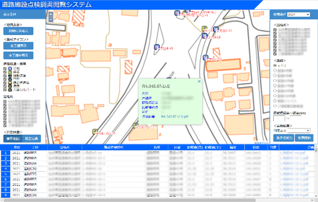Click the 全工種非表示 button
The height and width of the screenshot is (202, 318).
point(18,55)
